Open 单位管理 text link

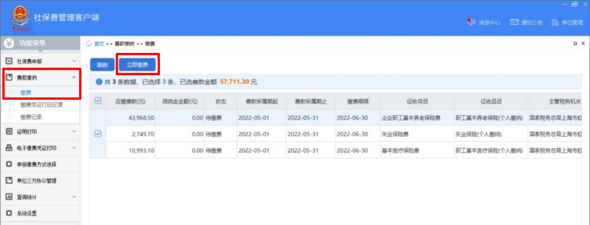coord(573,22)
